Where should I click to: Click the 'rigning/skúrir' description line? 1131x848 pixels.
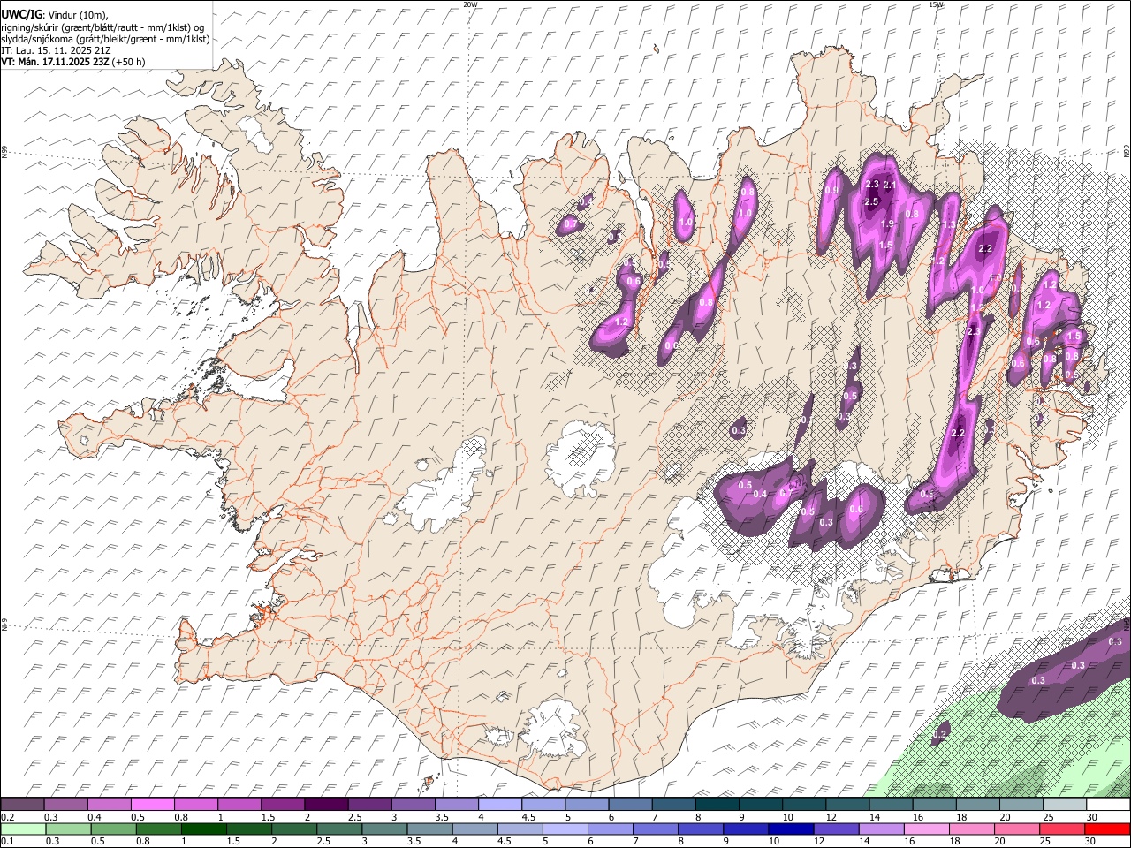[102, 27]
